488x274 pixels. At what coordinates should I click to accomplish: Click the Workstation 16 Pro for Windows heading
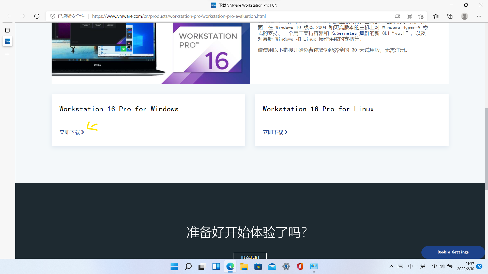[119, 109]
